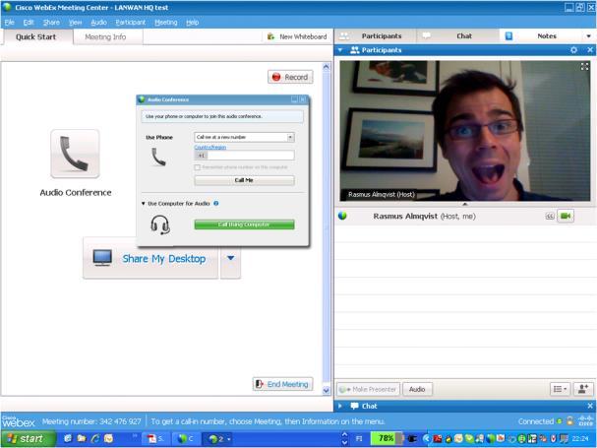Click the Country/region link

pyautogui.click(x=210, y=147)
